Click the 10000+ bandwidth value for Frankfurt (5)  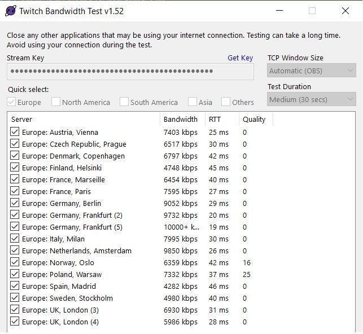coord(182,227)
